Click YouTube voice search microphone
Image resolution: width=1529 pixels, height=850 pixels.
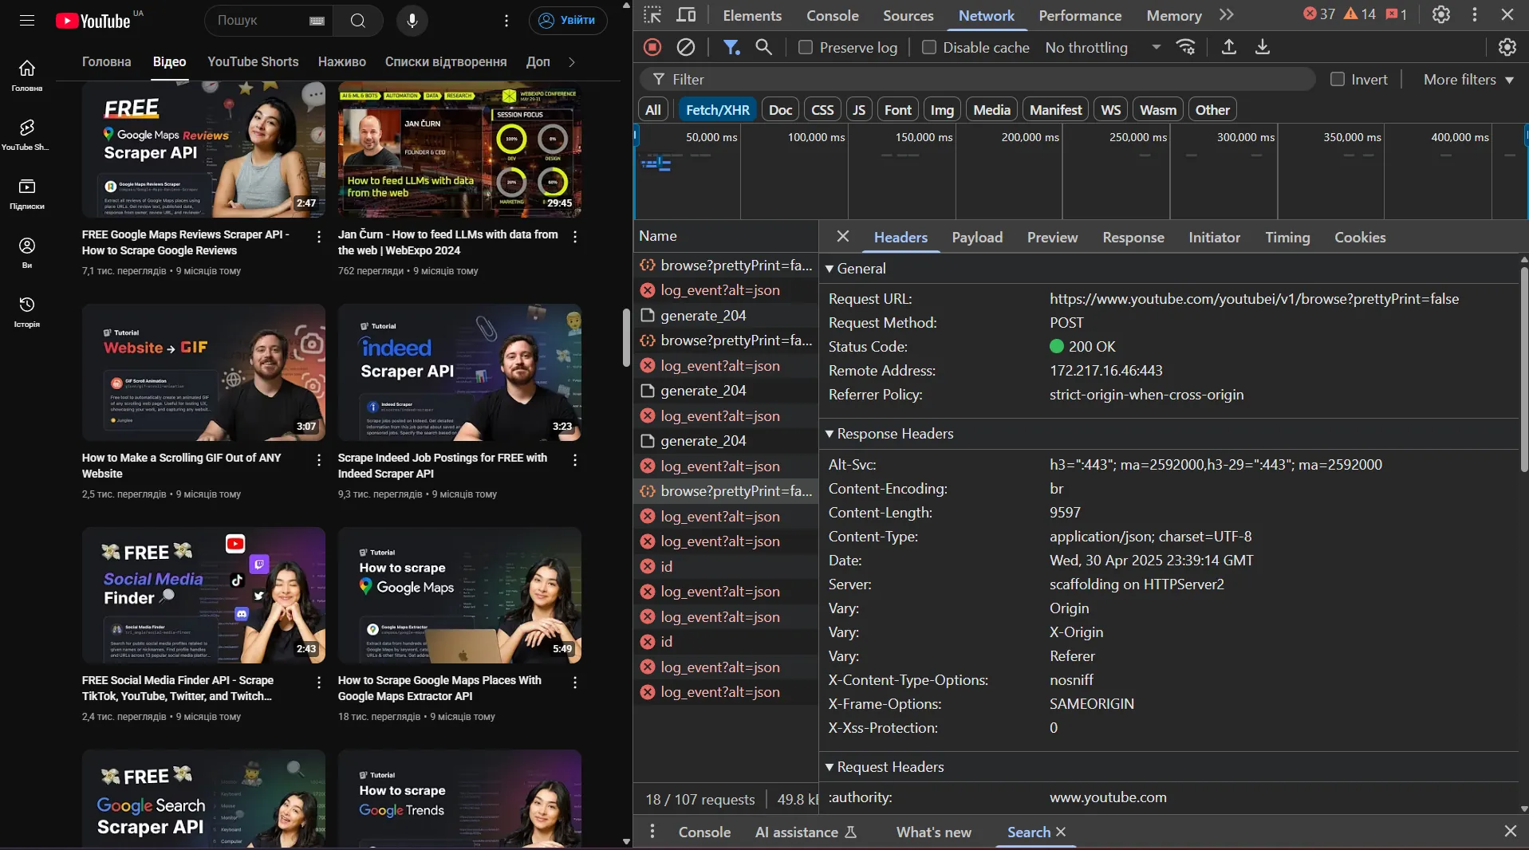point(412,21)
